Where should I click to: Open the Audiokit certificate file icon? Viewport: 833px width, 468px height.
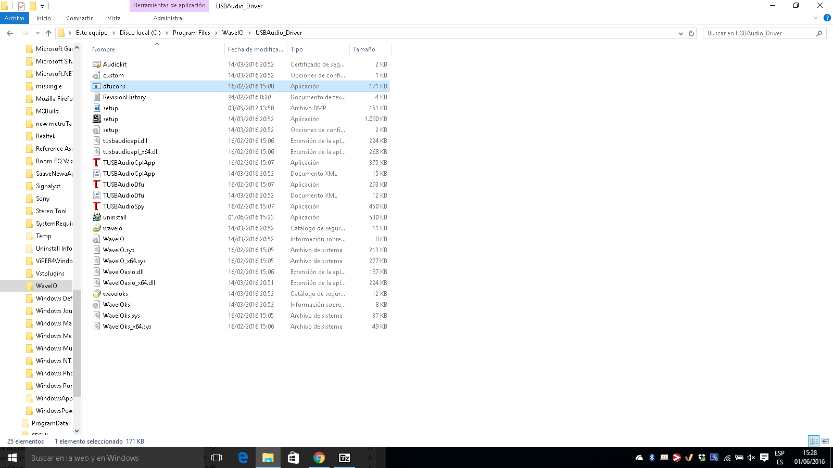coord(96,64)
